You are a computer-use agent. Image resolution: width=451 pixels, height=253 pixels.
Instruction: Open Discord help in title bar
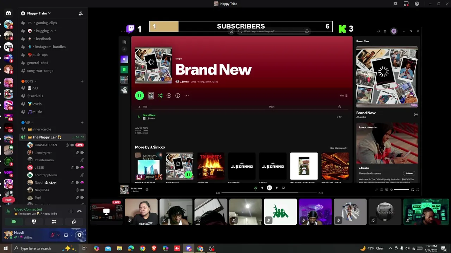point(417,4)
